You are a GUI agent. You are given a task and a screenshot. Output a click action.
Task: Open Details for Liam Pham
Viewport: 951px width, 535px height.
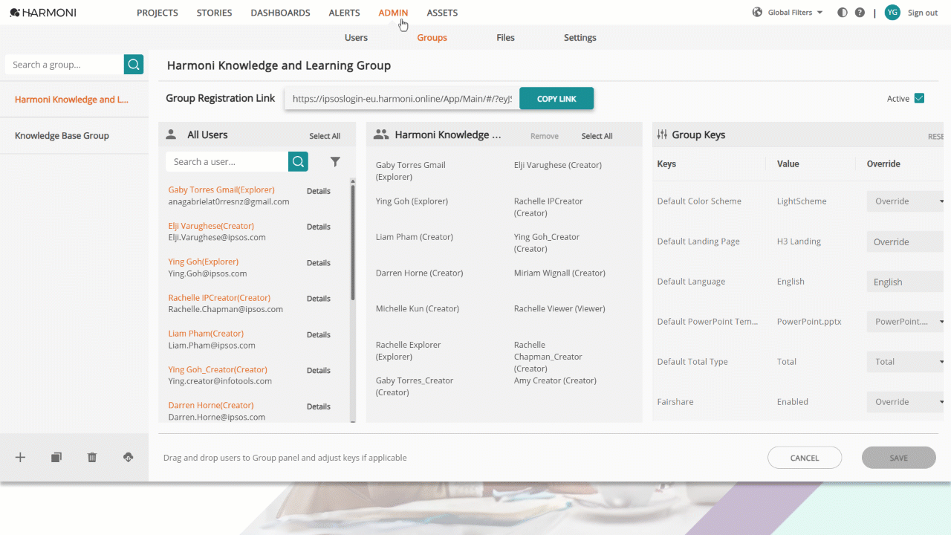tap(318, 334)
